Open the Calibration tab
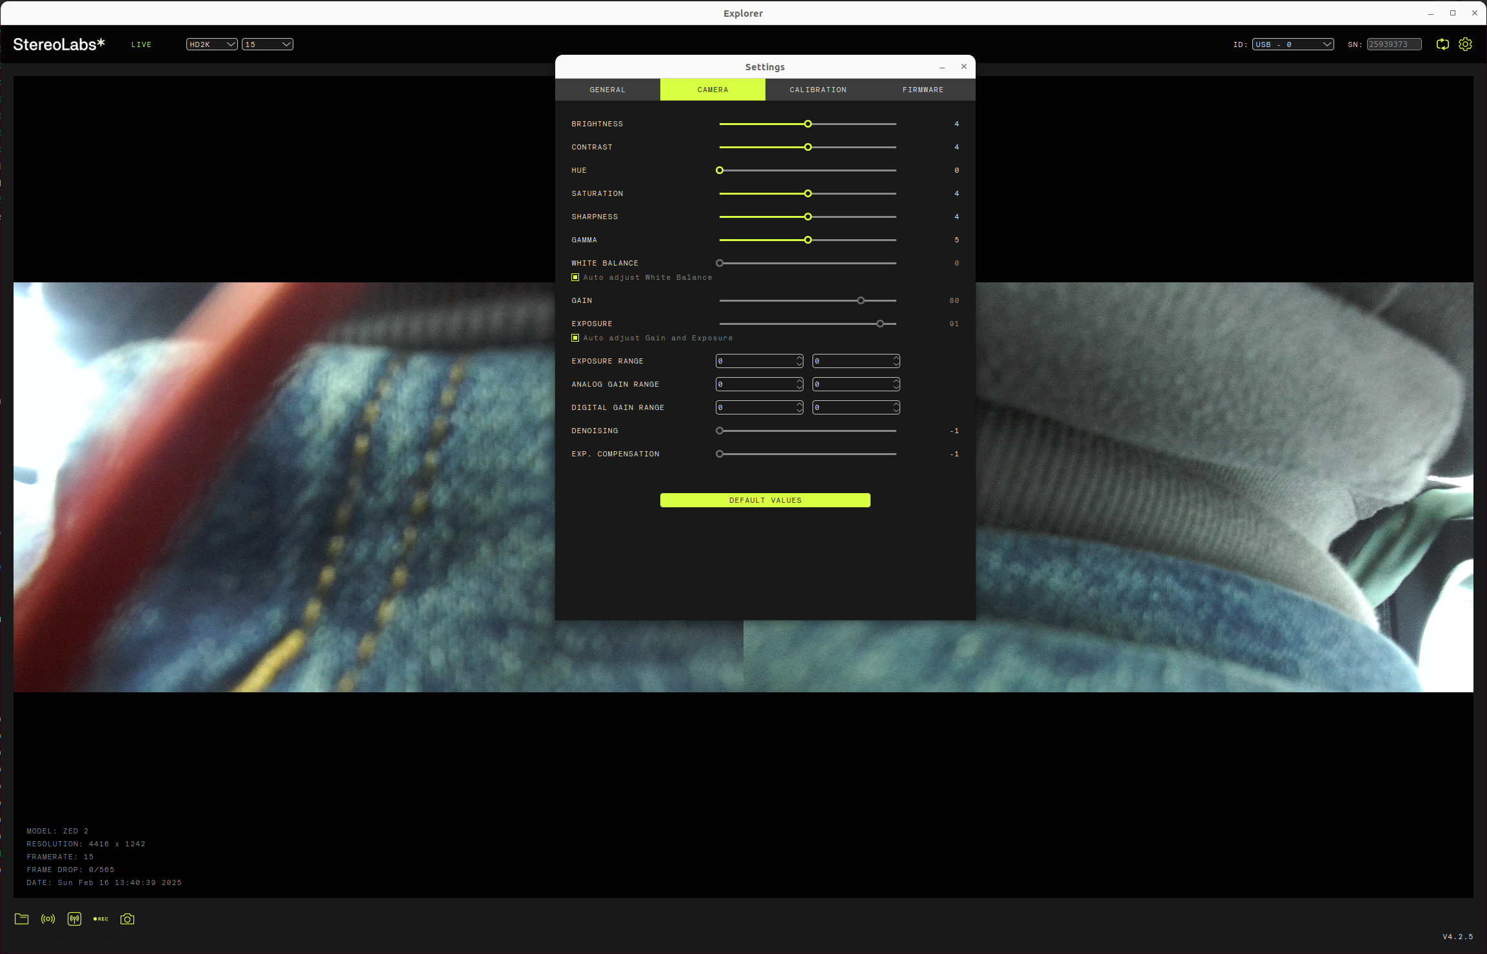The width and height of the screenshot is (1487, 954). click(x=818, y=90)
